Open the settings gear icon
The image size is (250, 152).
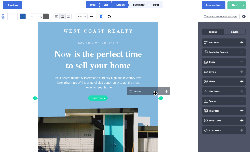(244, 17)
